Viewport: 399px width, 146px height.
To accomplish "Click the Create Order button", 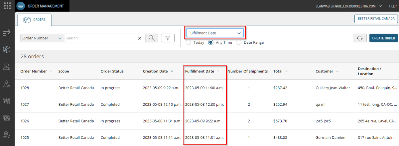I will pyautogui.click(x=383, y=38).
